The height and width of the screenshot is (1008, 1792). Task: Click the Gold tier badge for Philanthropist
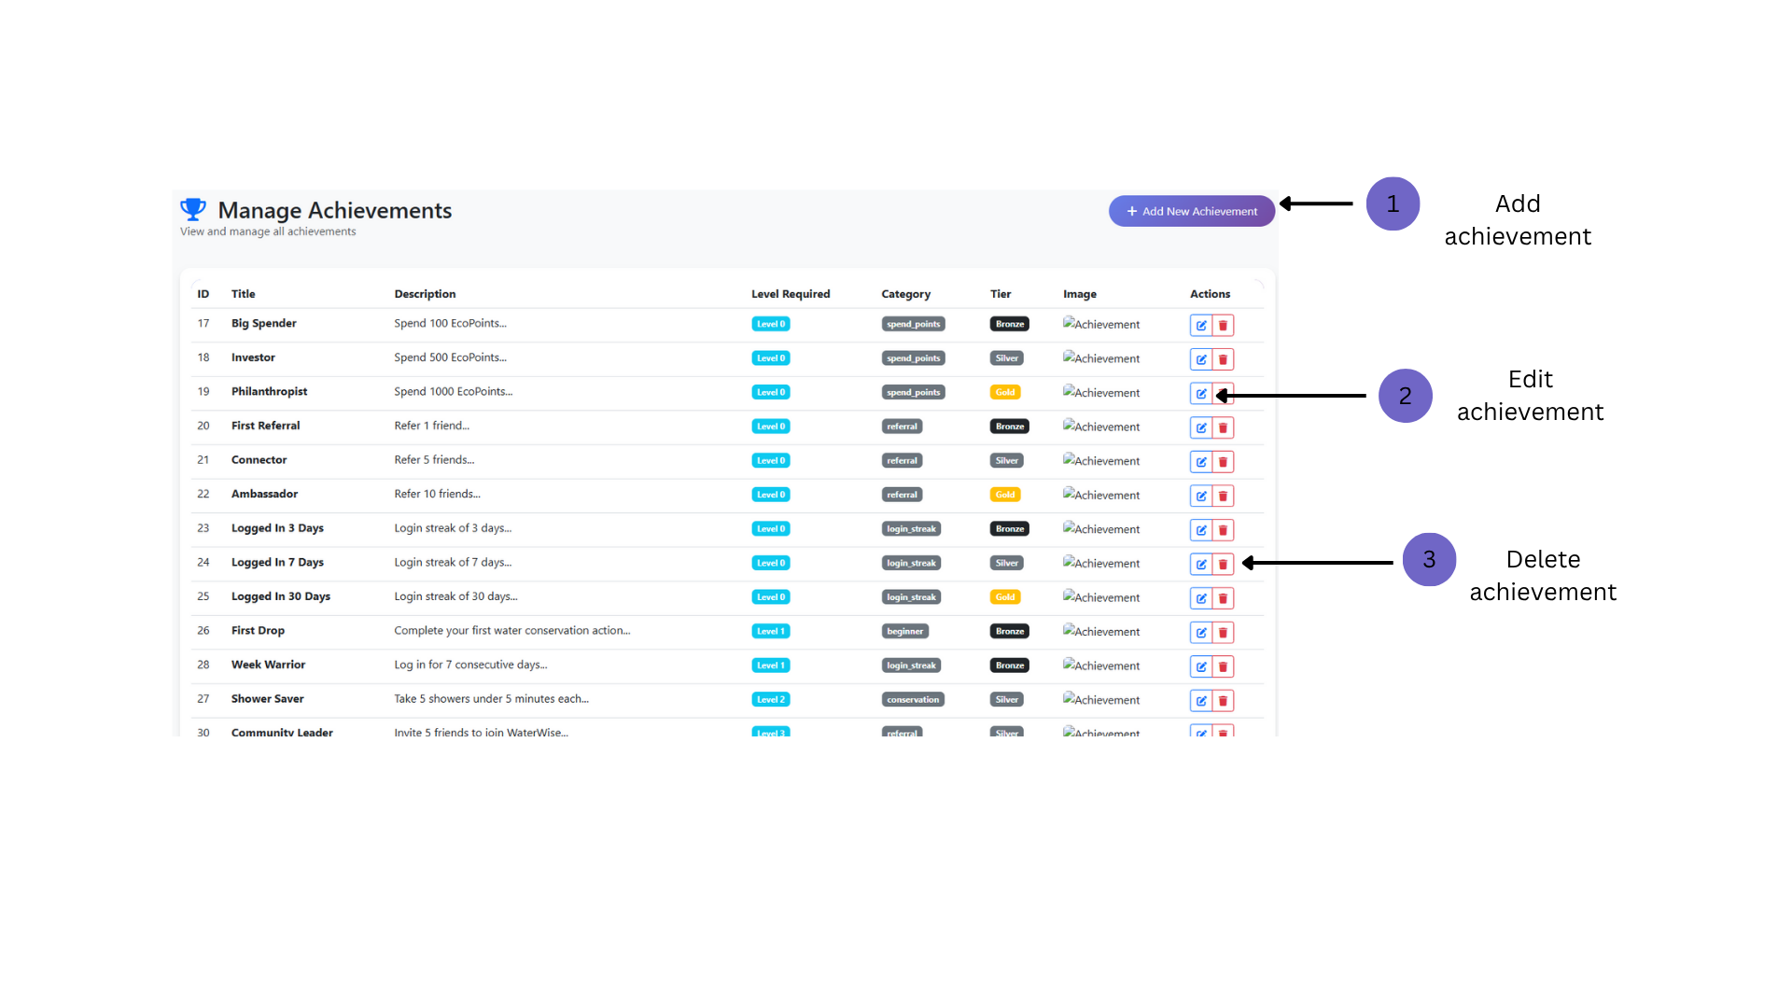(x=1005, y=392)
